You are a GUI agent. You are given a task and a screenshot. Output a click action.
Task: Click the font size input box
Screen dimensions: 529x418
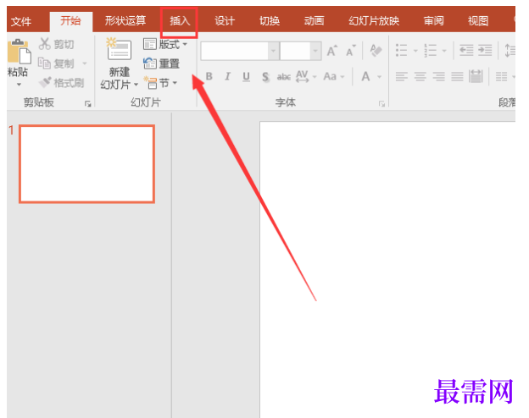pyautogui.click(x=295, y=52)
